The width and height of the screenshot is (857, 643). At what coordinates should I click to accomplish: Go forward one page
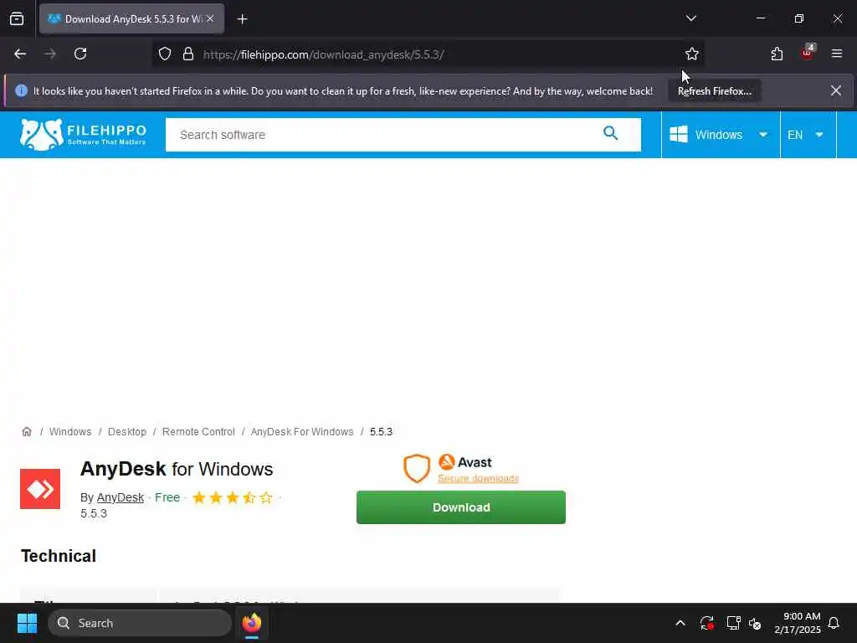[50, 54]
